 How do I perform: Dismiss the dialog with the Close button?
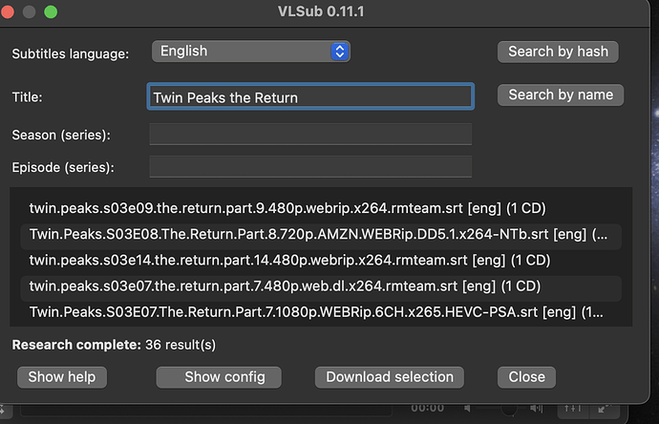(x=526, y=377)
